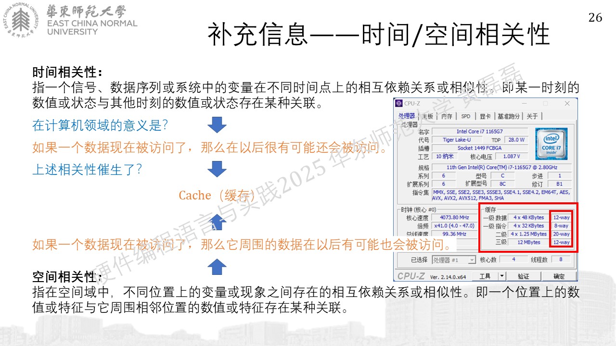Click the 确定 button

tap(559, 276)
